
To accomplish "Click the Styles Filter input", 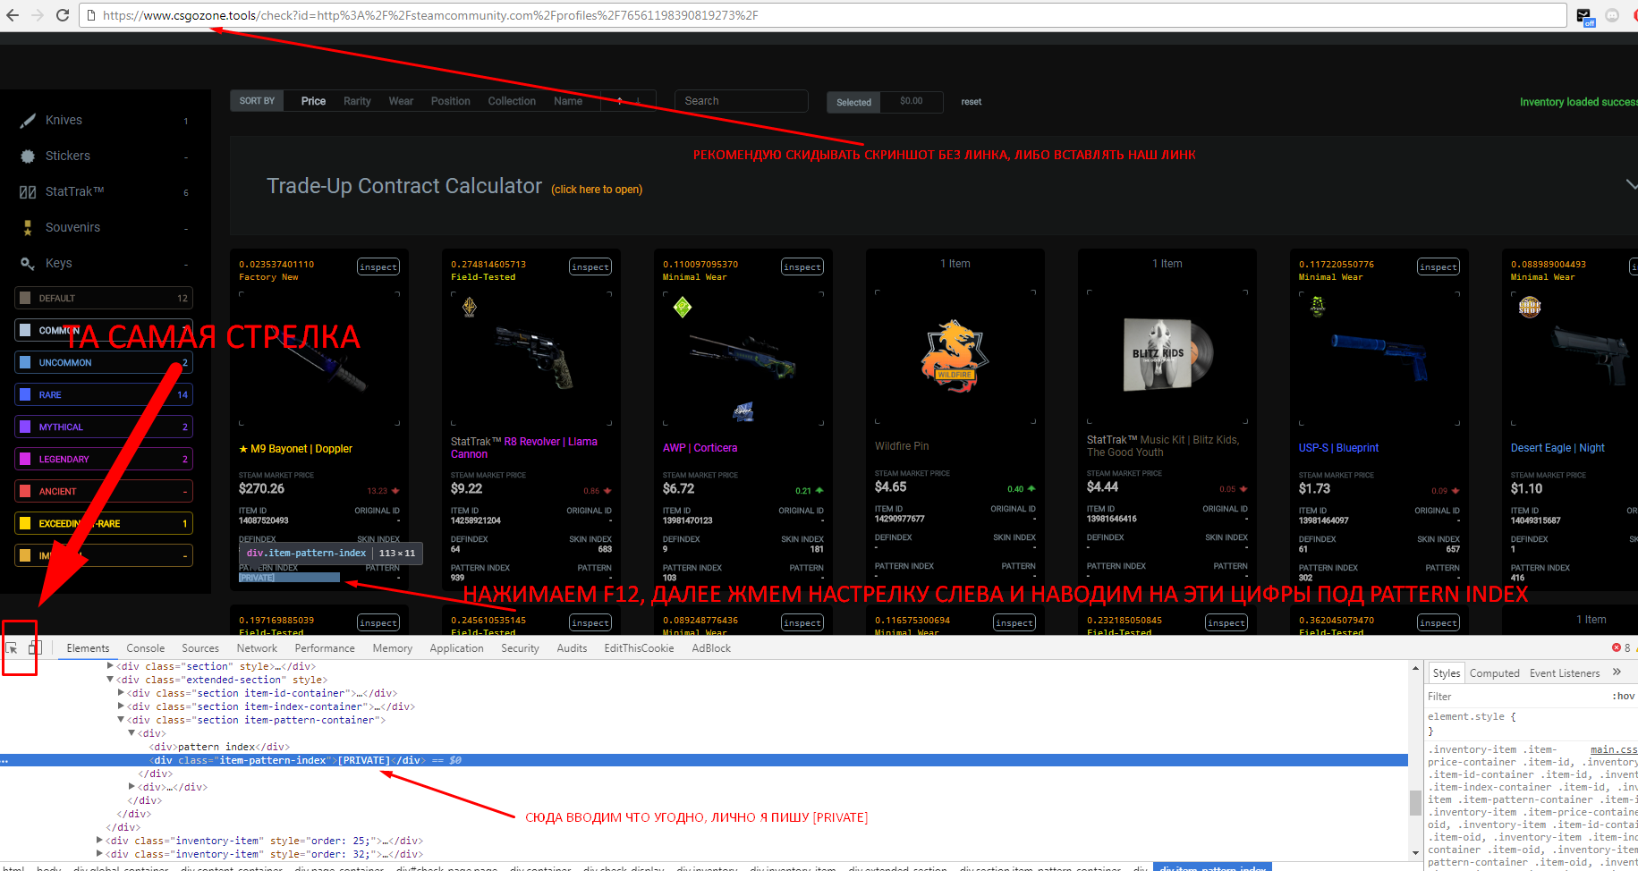I will tap(1516, 696).
